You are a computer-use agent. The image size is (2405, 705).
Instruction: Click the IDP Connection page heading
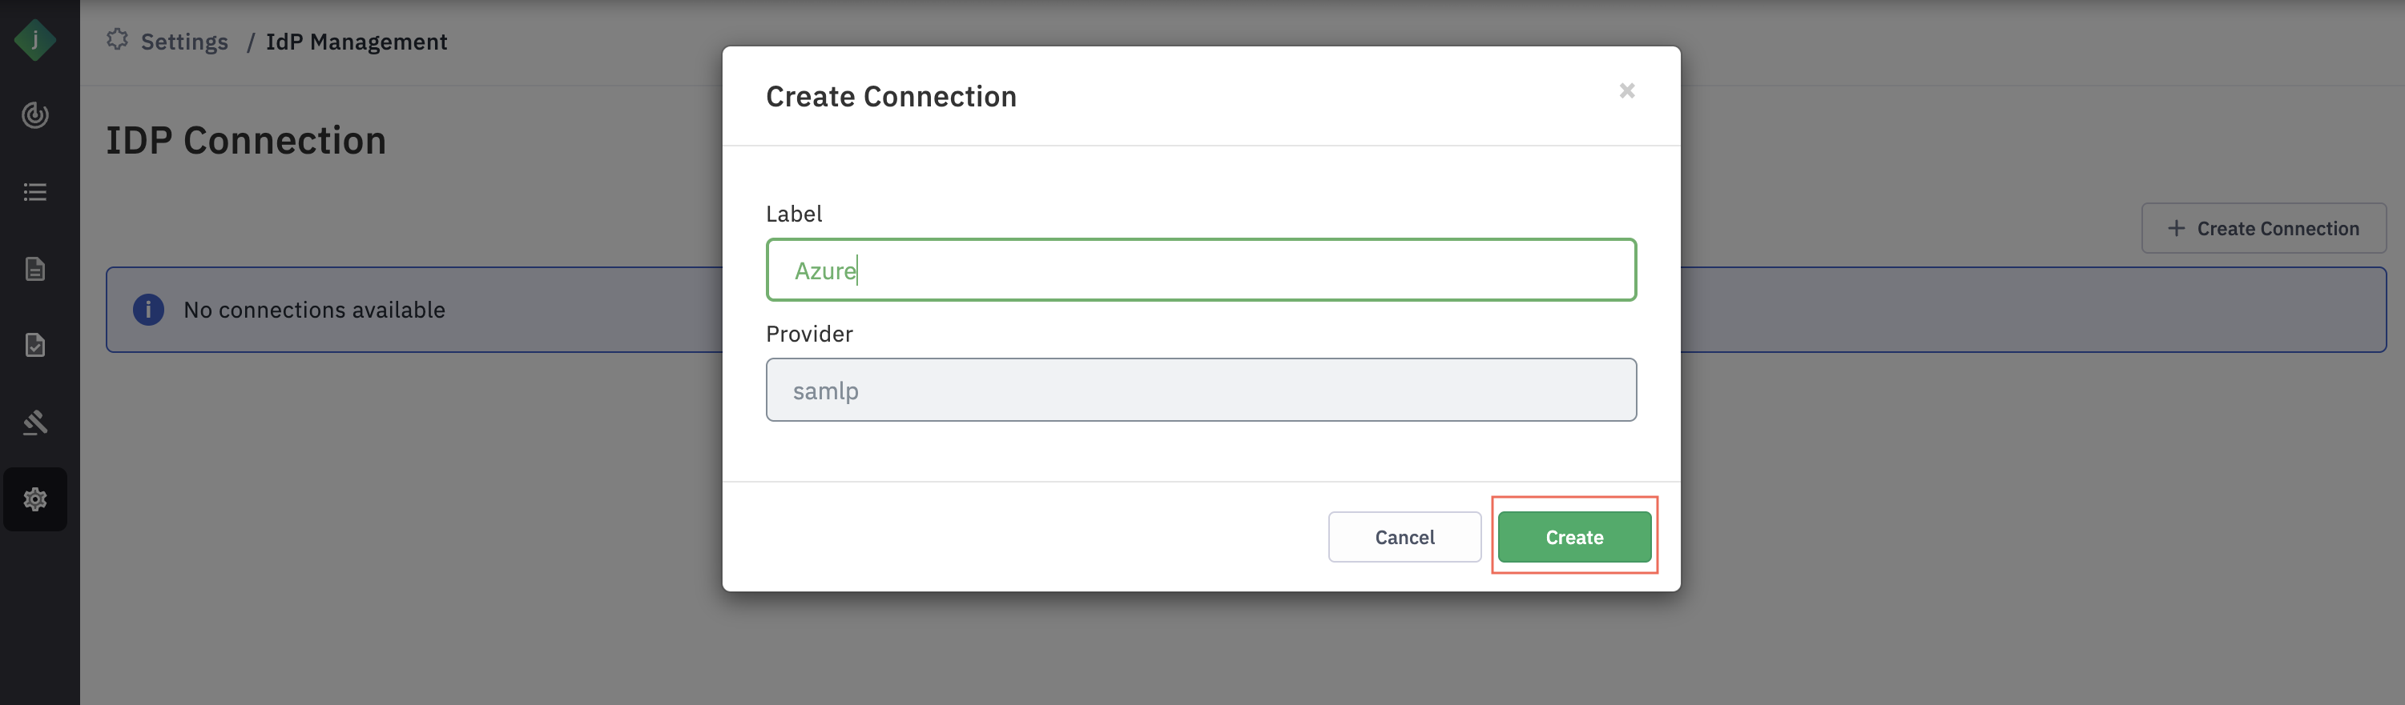point(245,141)
